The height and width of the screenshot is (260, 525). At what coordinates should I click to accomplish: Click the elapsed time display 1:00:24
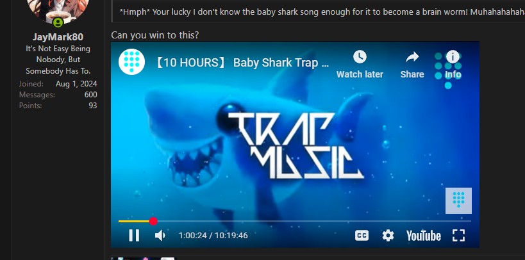[193, 235]
